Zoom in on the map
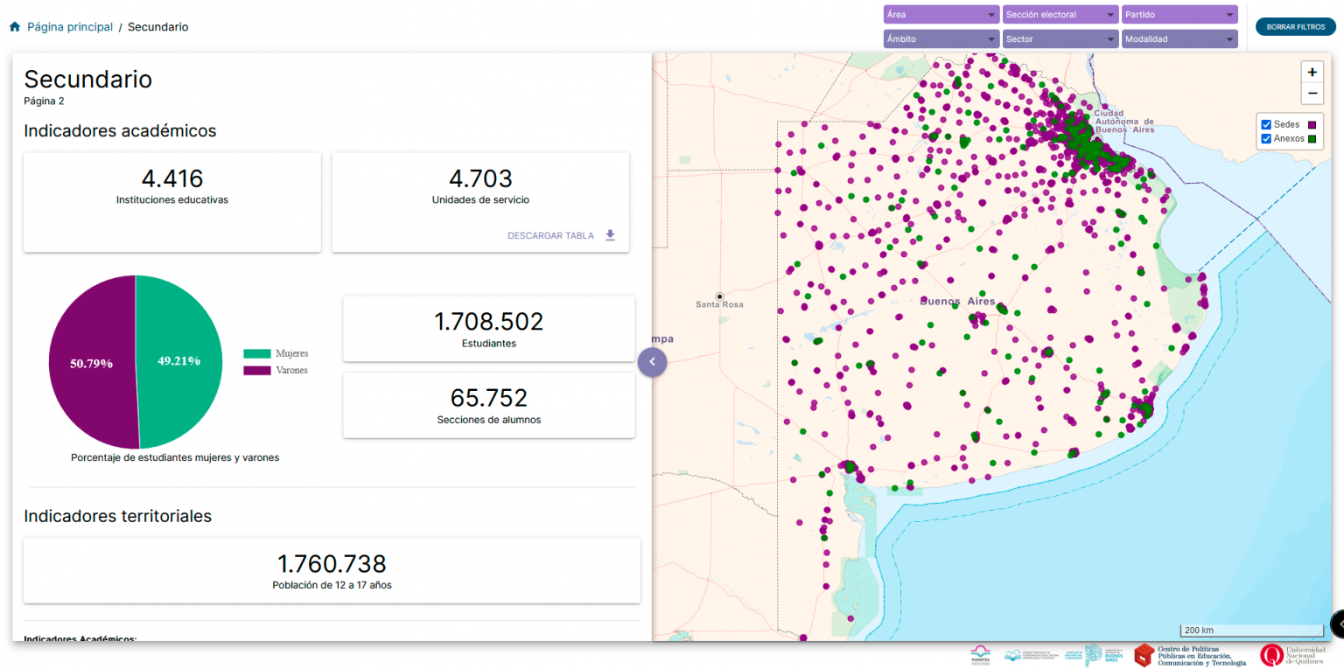Viewport: 1344px width, 669px height. click(1312, 73)
